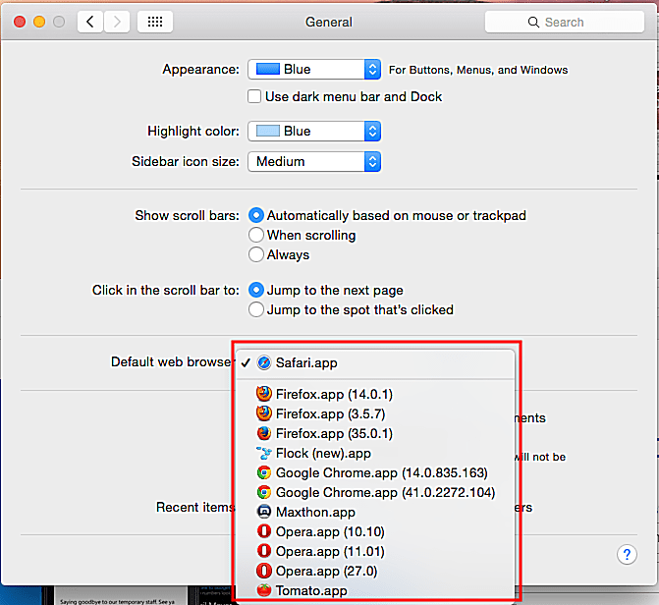Click the Flock bird icon
Screen dimensions: 659x605
[264, 453]
